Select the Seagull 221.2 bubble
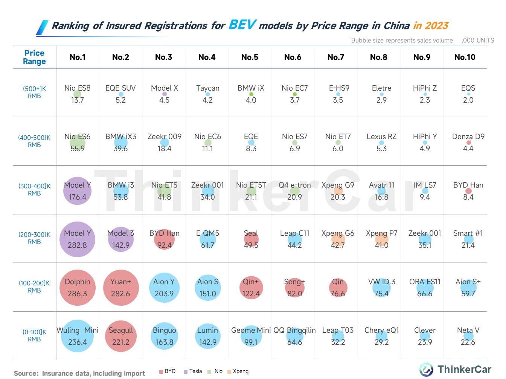 tap(120, 336)
